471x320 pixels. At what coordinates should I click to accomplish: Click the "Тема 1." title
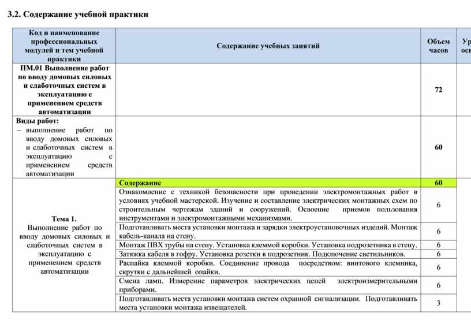pyautogui.click(x=64, y=219)
